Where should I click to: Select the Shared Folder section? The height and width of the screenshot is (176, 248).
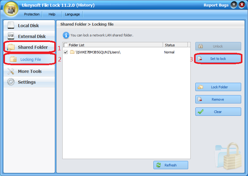point(29,47)
